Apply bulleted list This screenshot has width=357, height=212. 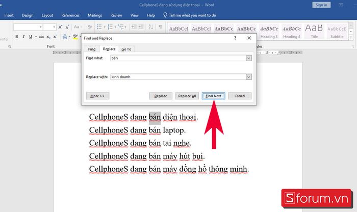pyautogui.click(x=99, y=27)
